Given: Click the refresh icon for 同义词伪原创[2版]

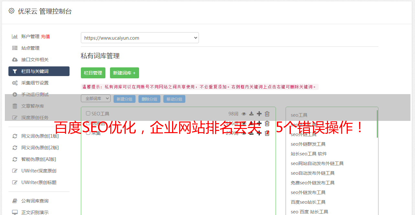Looking at the screenshot, I should (15, 148).
